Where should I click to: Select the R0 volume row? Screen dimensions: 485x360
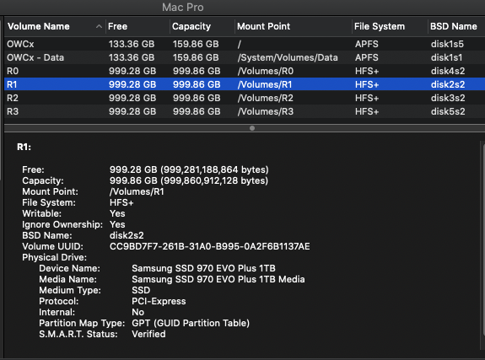[245, 71]
